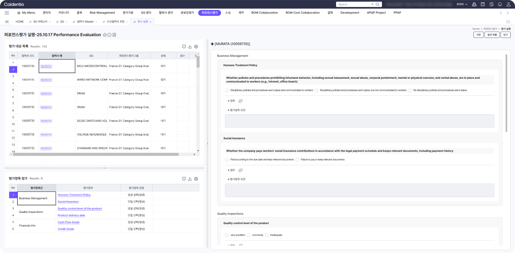
Task: Download the 평가 대상 목록 grid data
Action: [x=190, y=47]
